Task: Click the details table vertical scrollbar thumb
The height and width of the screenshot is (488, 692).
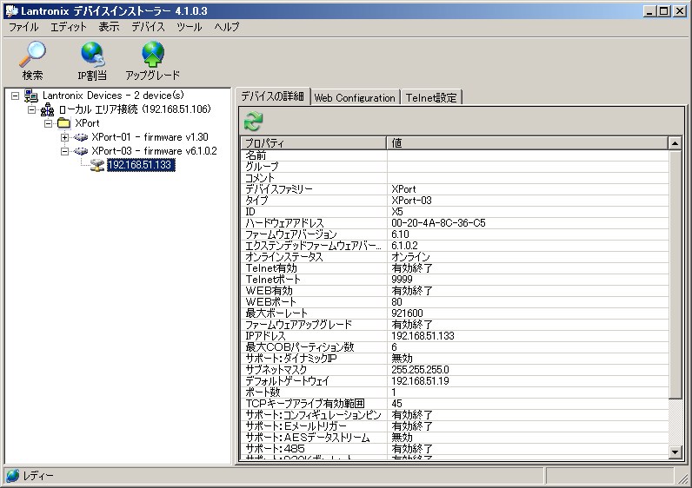Action: point(675,274)
